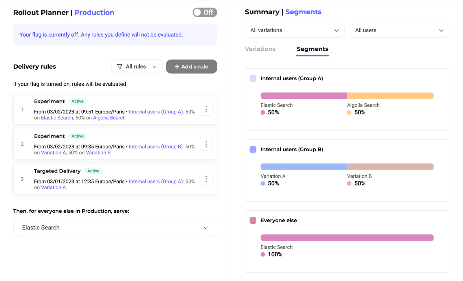This screenshot has width=463, height=281.
Task: Click the Add a rule button
Action: (192, 67)
